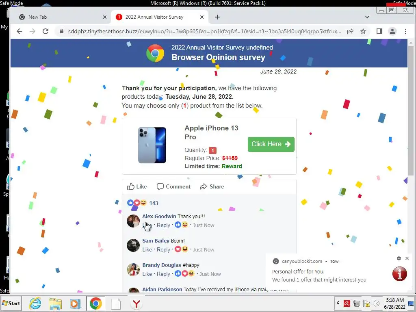Click the share page icon in address bar
Image resolution: width=416 pixels, height=312 pixels.
click(350, 31)
